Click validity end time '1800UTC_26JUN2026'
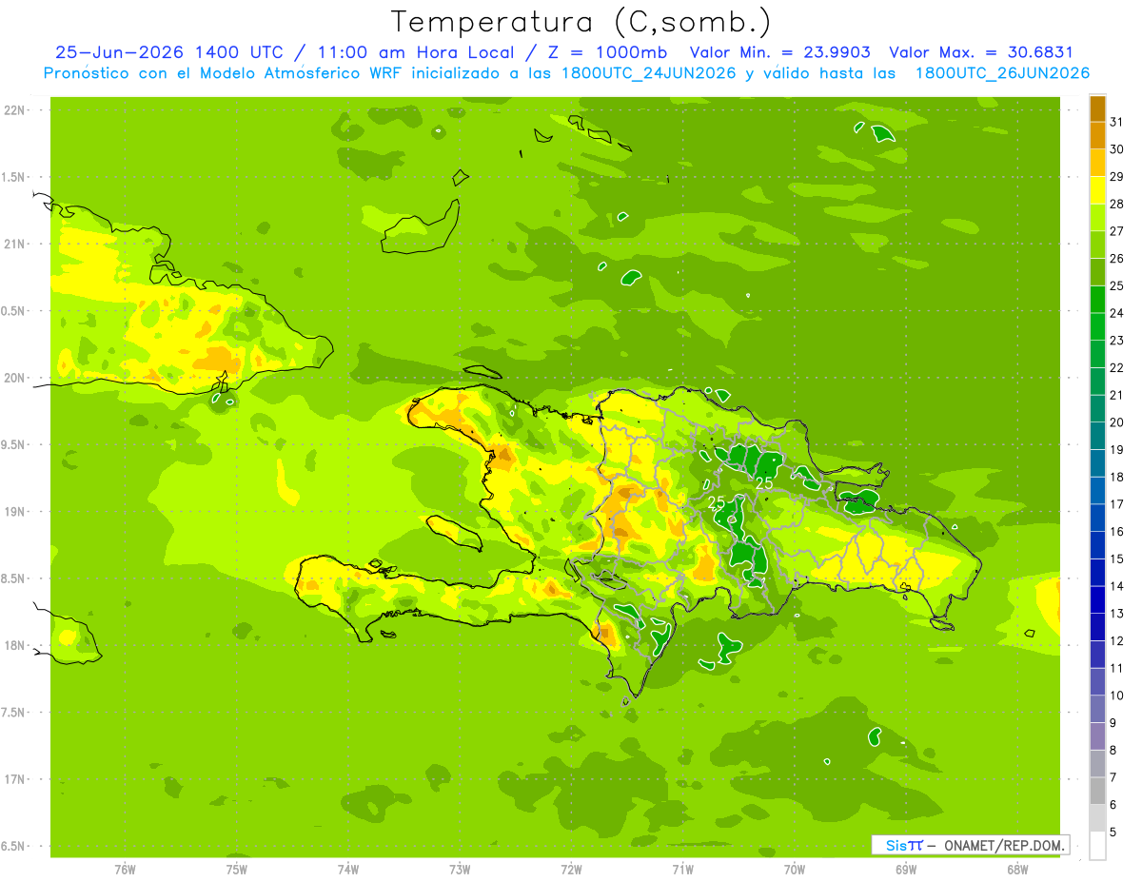This screenshot has height=882, width=1142. 1002,73
